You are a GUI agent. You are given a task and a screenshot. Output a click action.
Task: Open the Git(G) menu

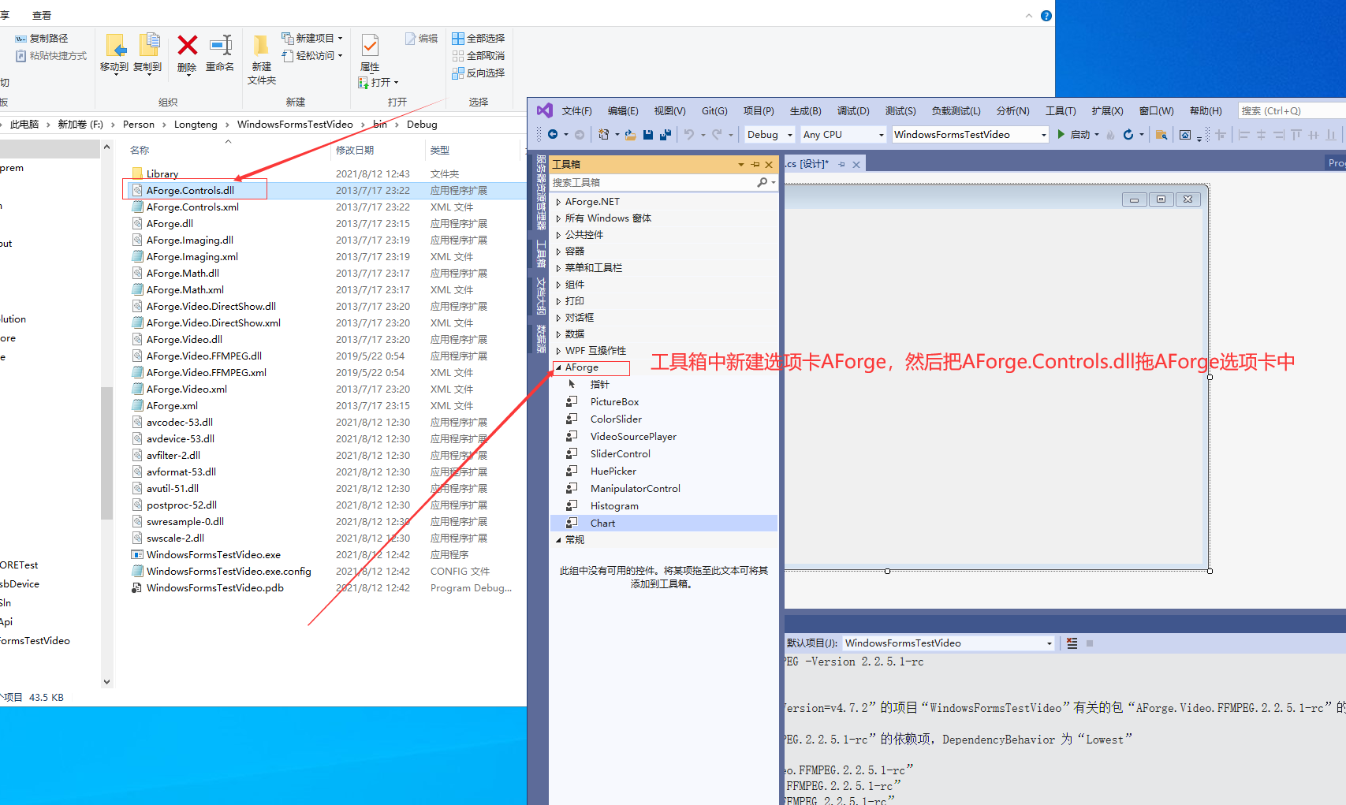(714, 111)
